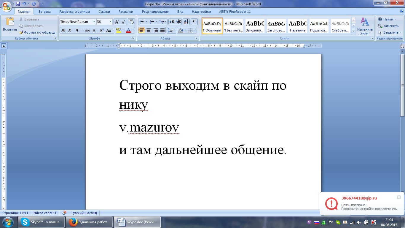Toggle the show paragraph marks (¶) button

click(194, 22)
